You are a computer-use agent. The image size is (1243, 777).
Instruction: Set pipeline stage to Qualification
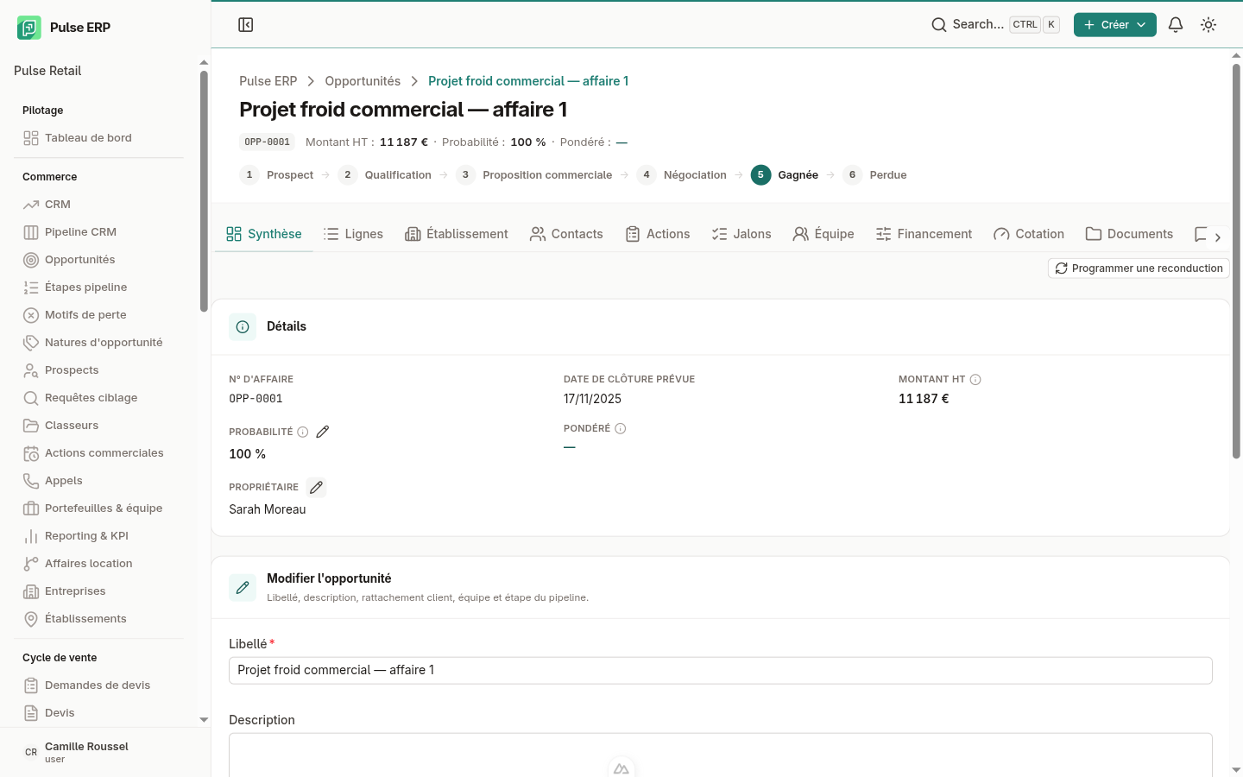(384, 175)
